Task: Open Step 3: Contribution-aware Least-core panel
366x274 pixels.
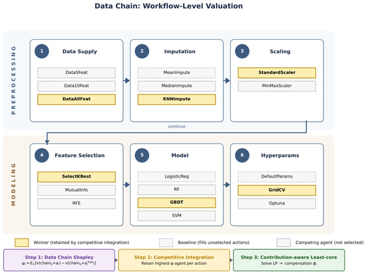Action: (x=289, y=260)
